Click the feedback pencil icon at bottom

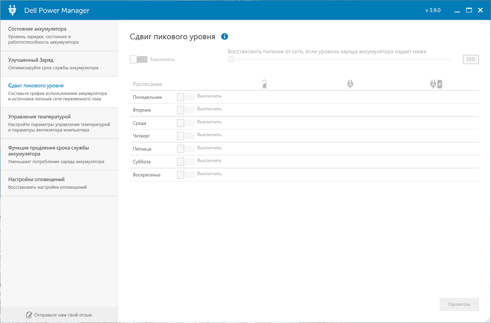[29, 315]
